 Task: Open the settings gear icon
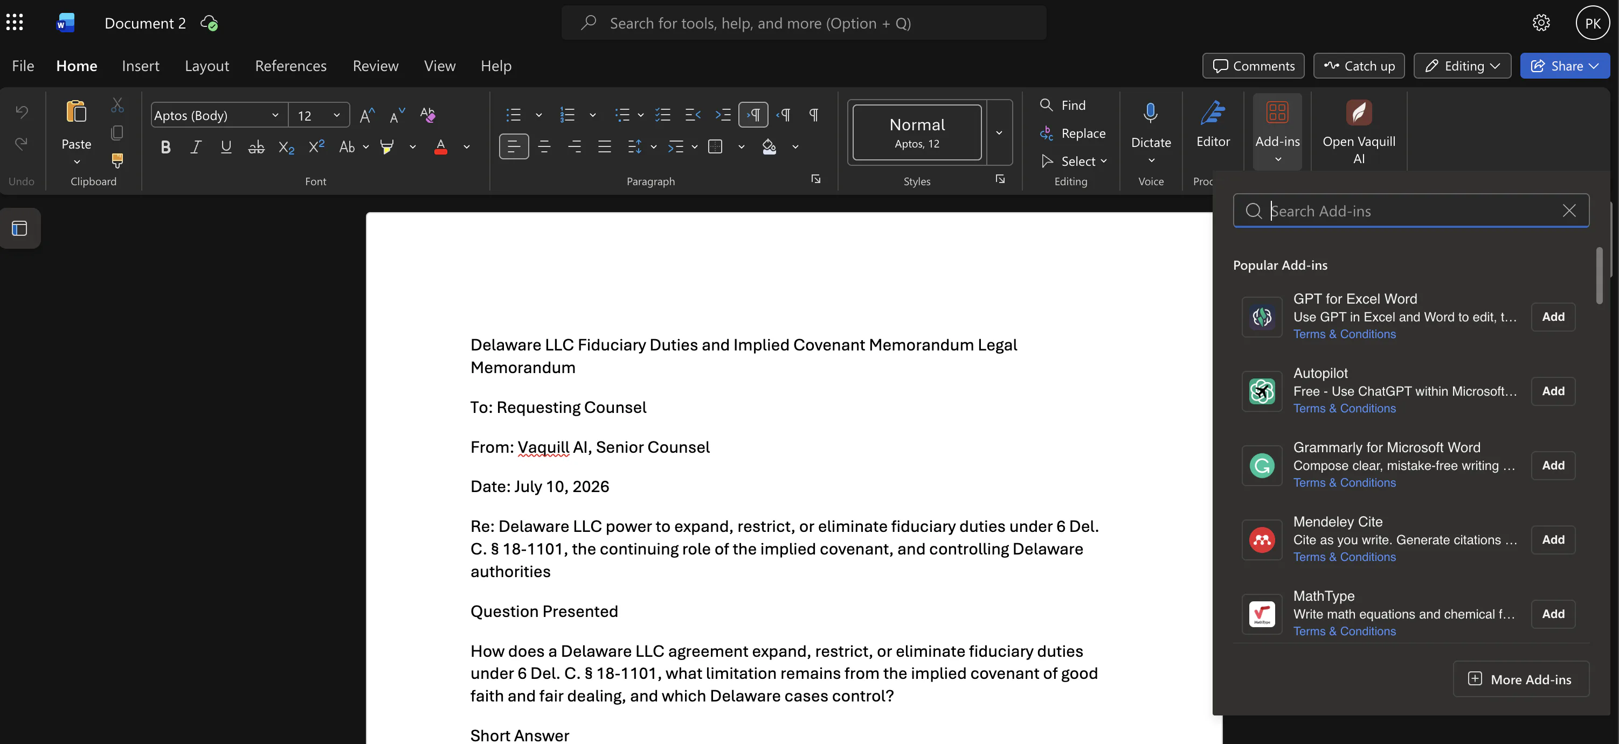[x=1541, y=23]
